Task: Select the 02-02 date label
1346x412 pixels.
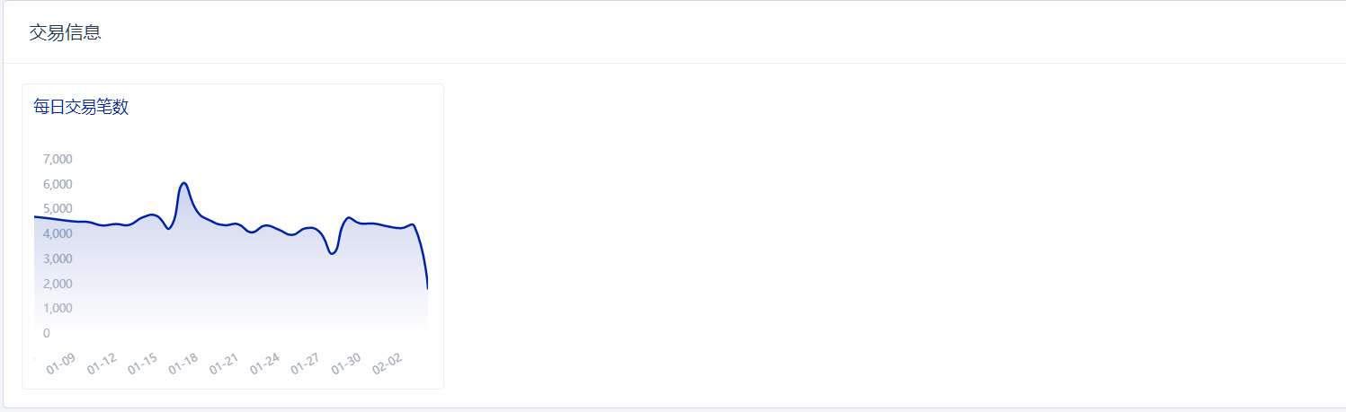Action: pos(387,364)
